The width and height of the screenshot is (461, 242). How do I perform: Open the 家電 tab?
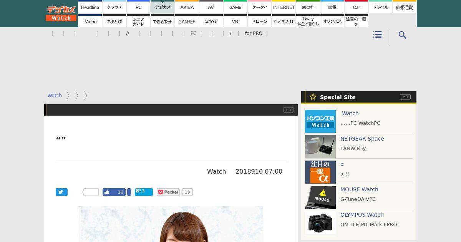(x=332, y=7)
